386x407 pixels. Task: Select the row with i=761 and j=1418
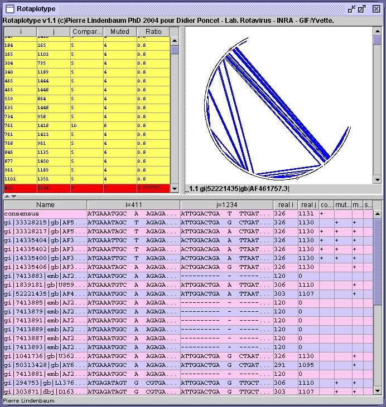84,126
